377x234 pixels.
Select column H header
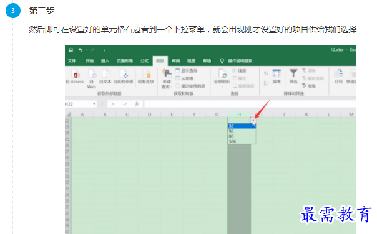[x=239, y=115]
